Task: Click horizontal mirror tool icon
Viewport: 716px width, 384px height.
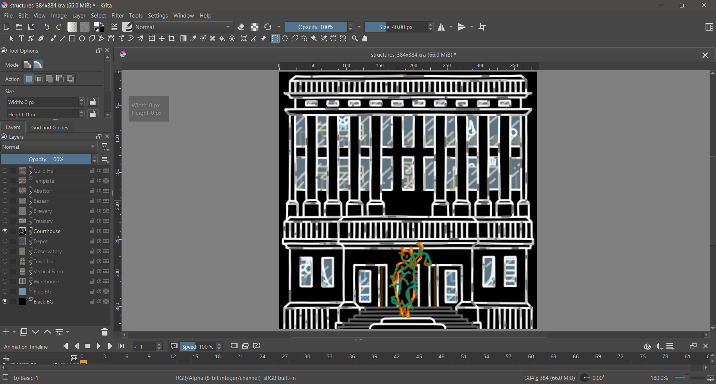Action: tap(442, 27)
